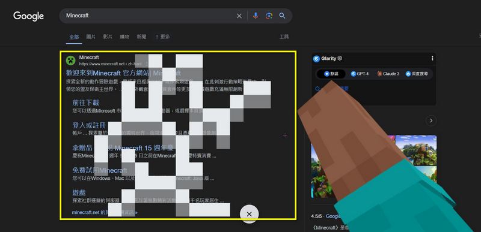This screenshot has height=232, width=481.
Task: Dismiss the overlay with the round X button
Action: [249, 214]
